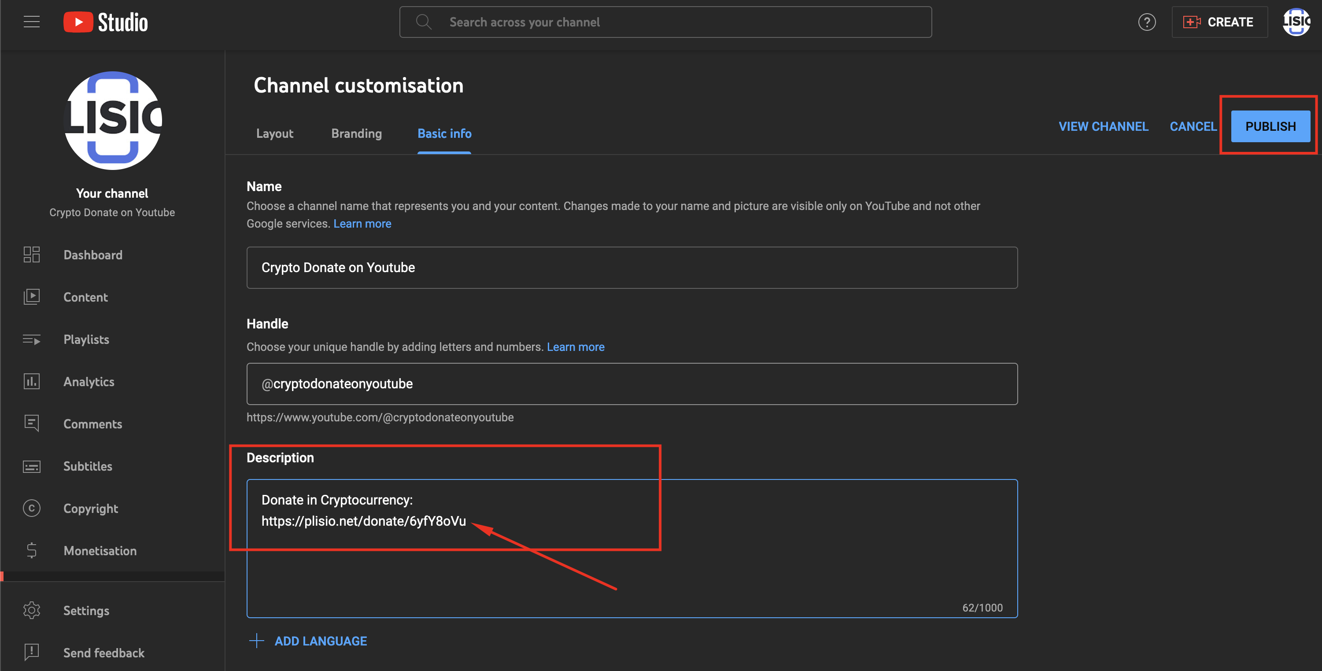
Task: Click the 62/1000 character counter
Action: [x=982, y=608]
